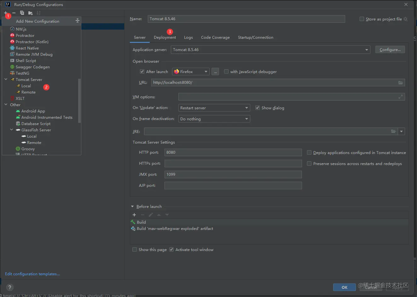Switch to the Logs tab

point(188,37)
